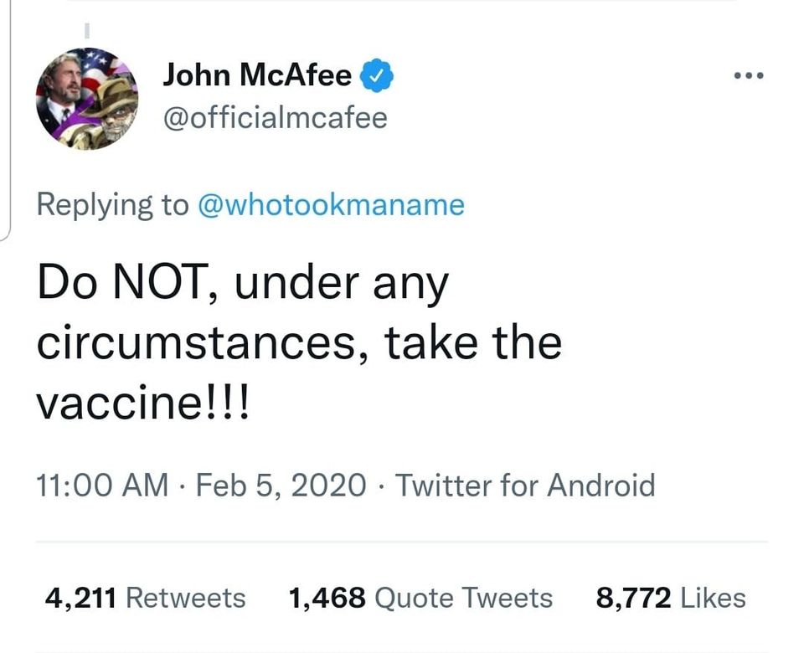804x653 pixels.
Task: Select the thread connector line above the avatar
Action: click(86, 30)
